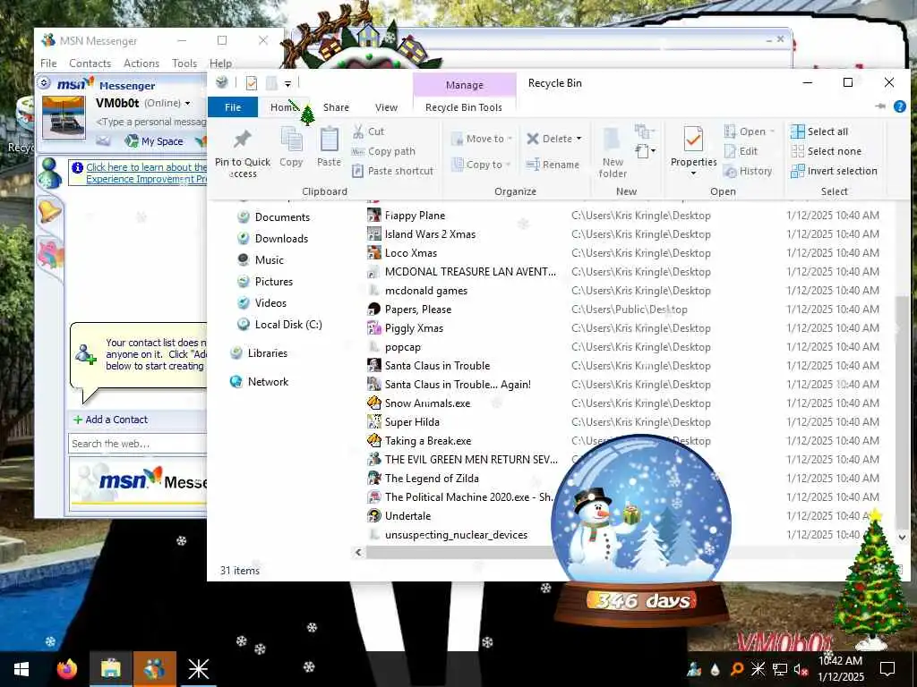917x687 pixels.
Task: Click Add a Contact in Messenger
Action: 110,420
